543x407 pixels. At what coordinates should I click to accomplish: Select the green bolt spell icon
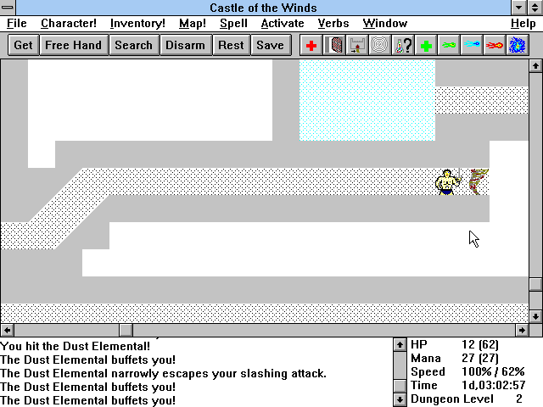[449, 45]
